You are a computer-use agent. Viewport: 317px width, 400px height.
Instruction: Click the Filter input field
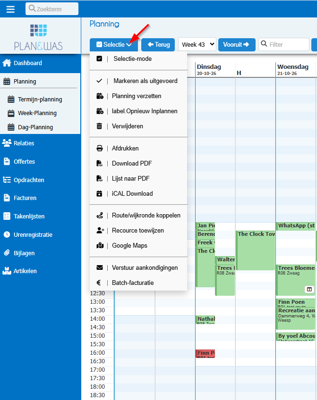[x=284, y=44]
